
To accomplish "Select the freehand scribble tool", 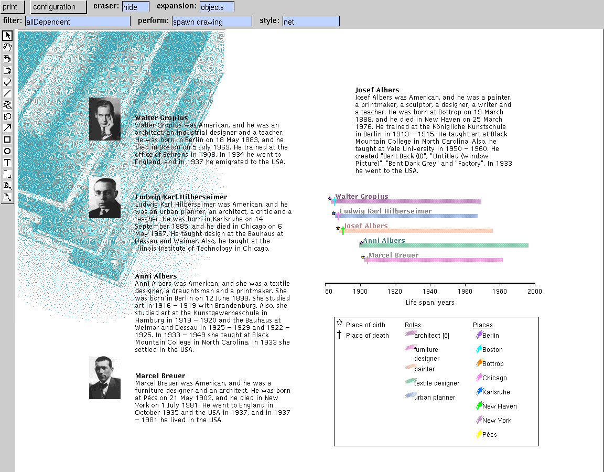I will coord(7,105).
